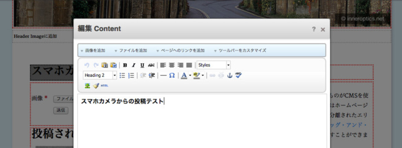
Task: Click the Undo icon in editor toolbar
Action: click(x=87, y=65)
